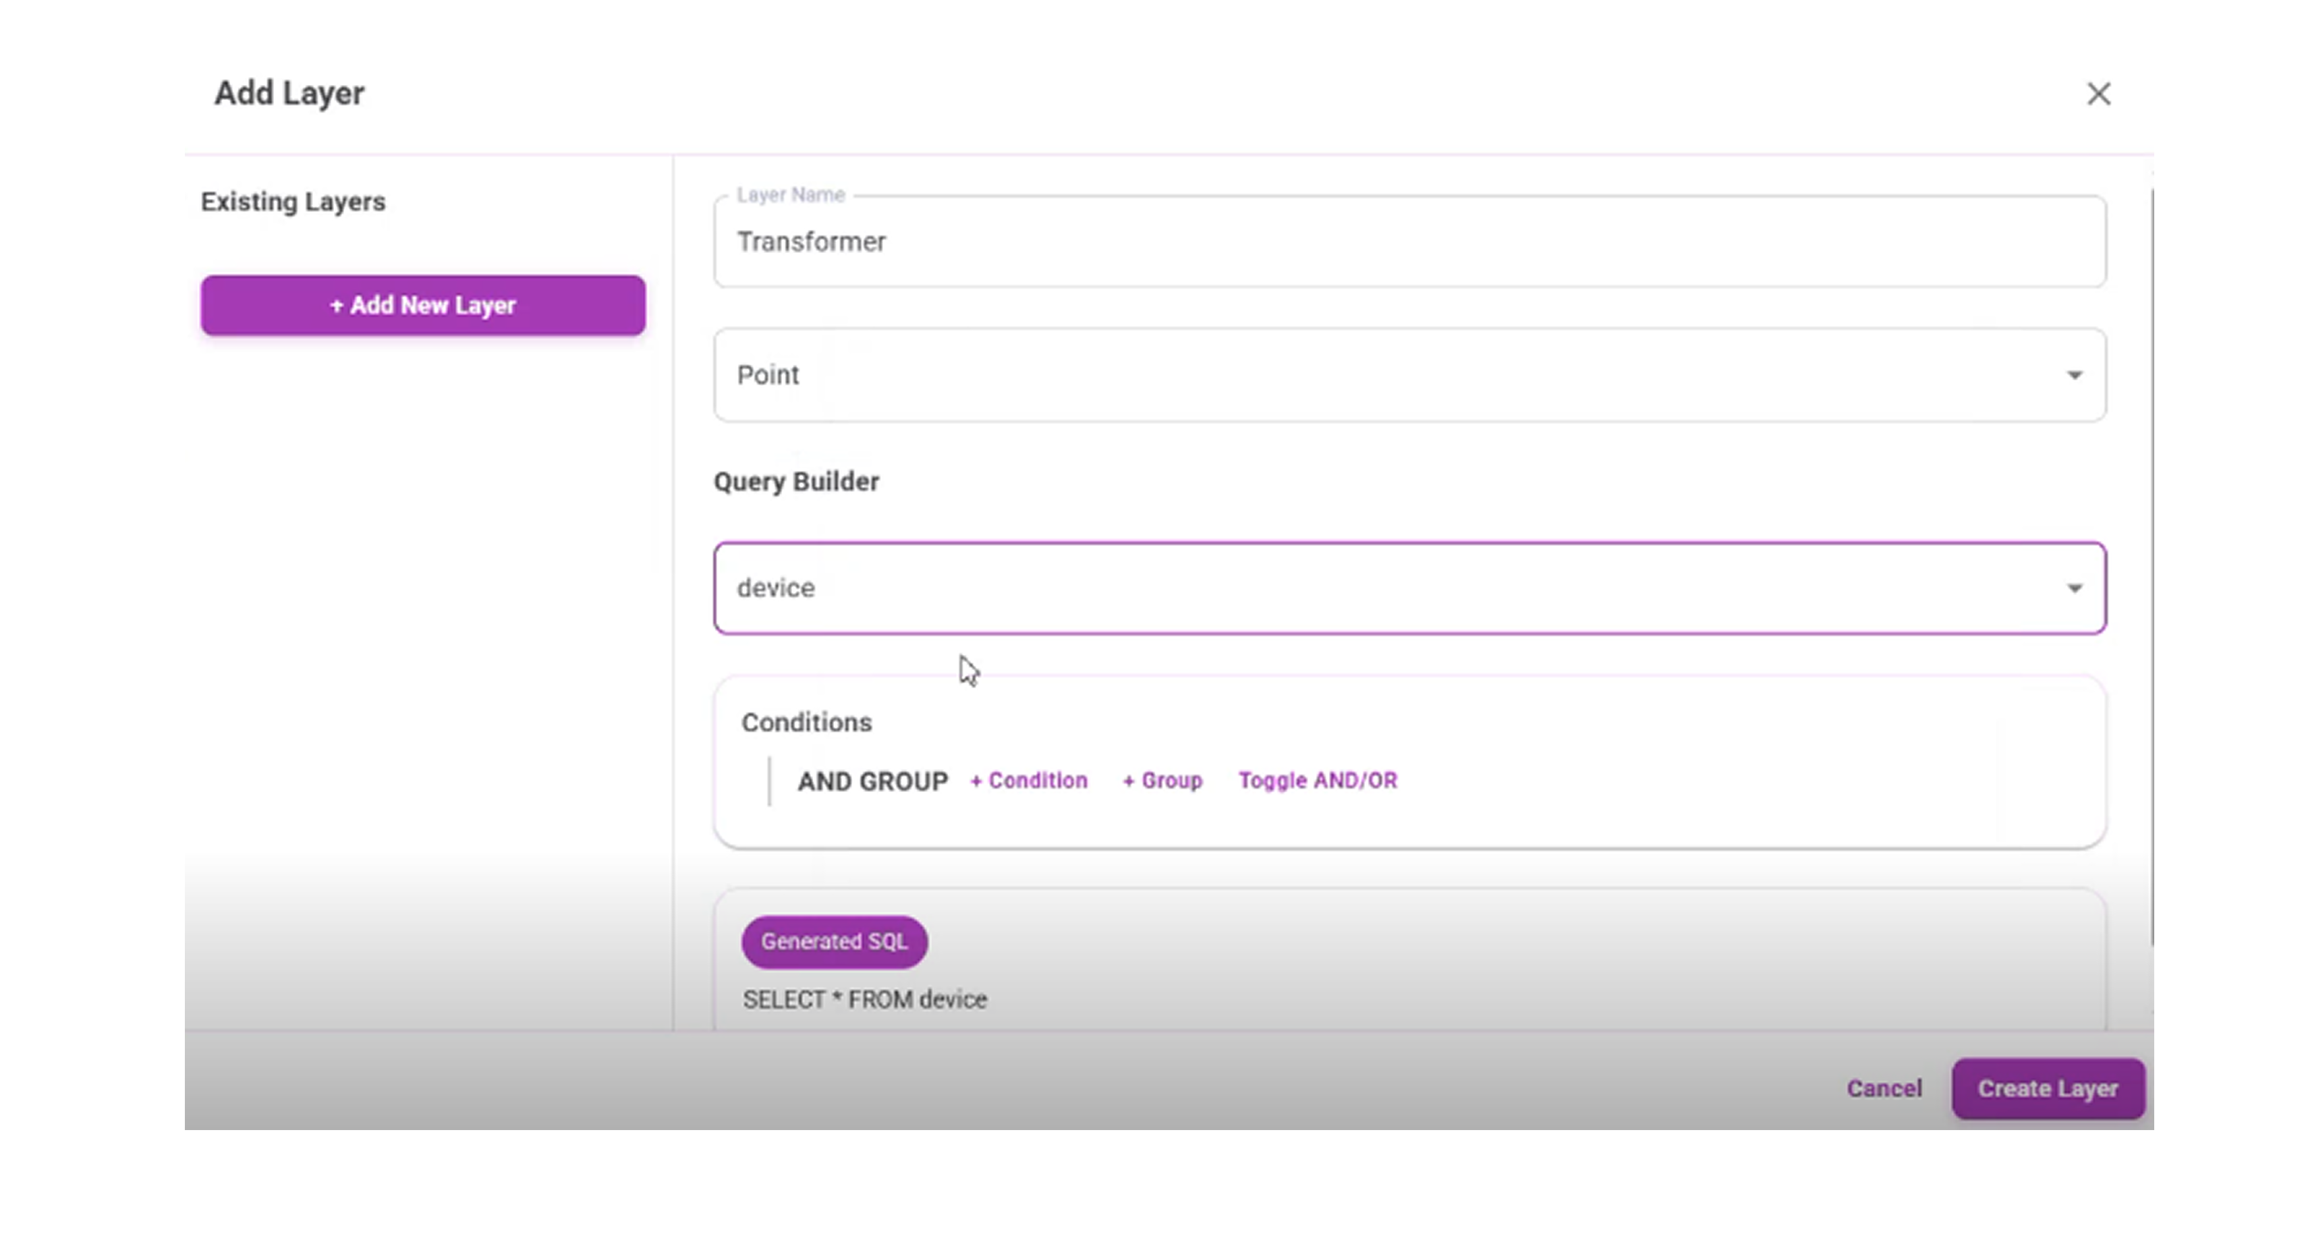
Task: Click the Conditions section title
Action: 806,723
